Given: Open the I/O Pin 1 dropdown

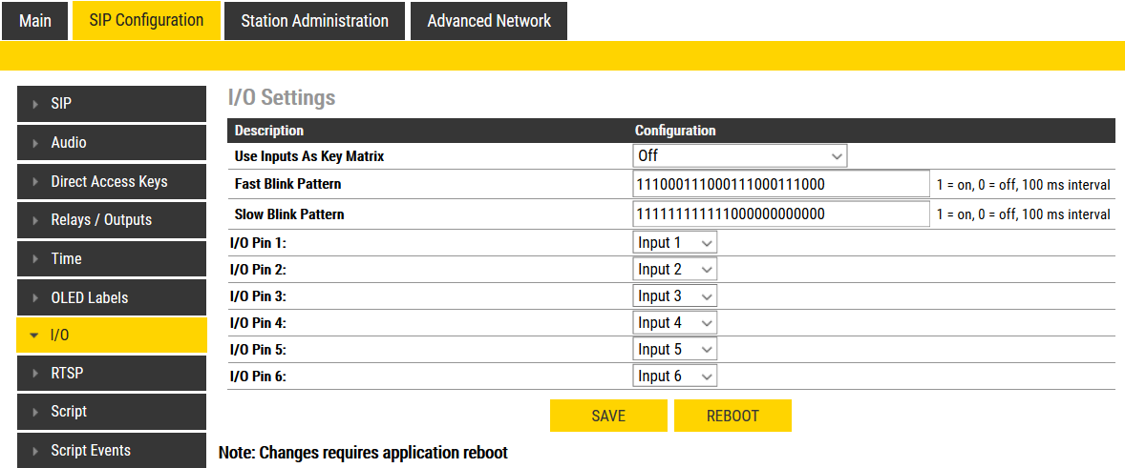Looking at the screenshot, I should 674,243.
